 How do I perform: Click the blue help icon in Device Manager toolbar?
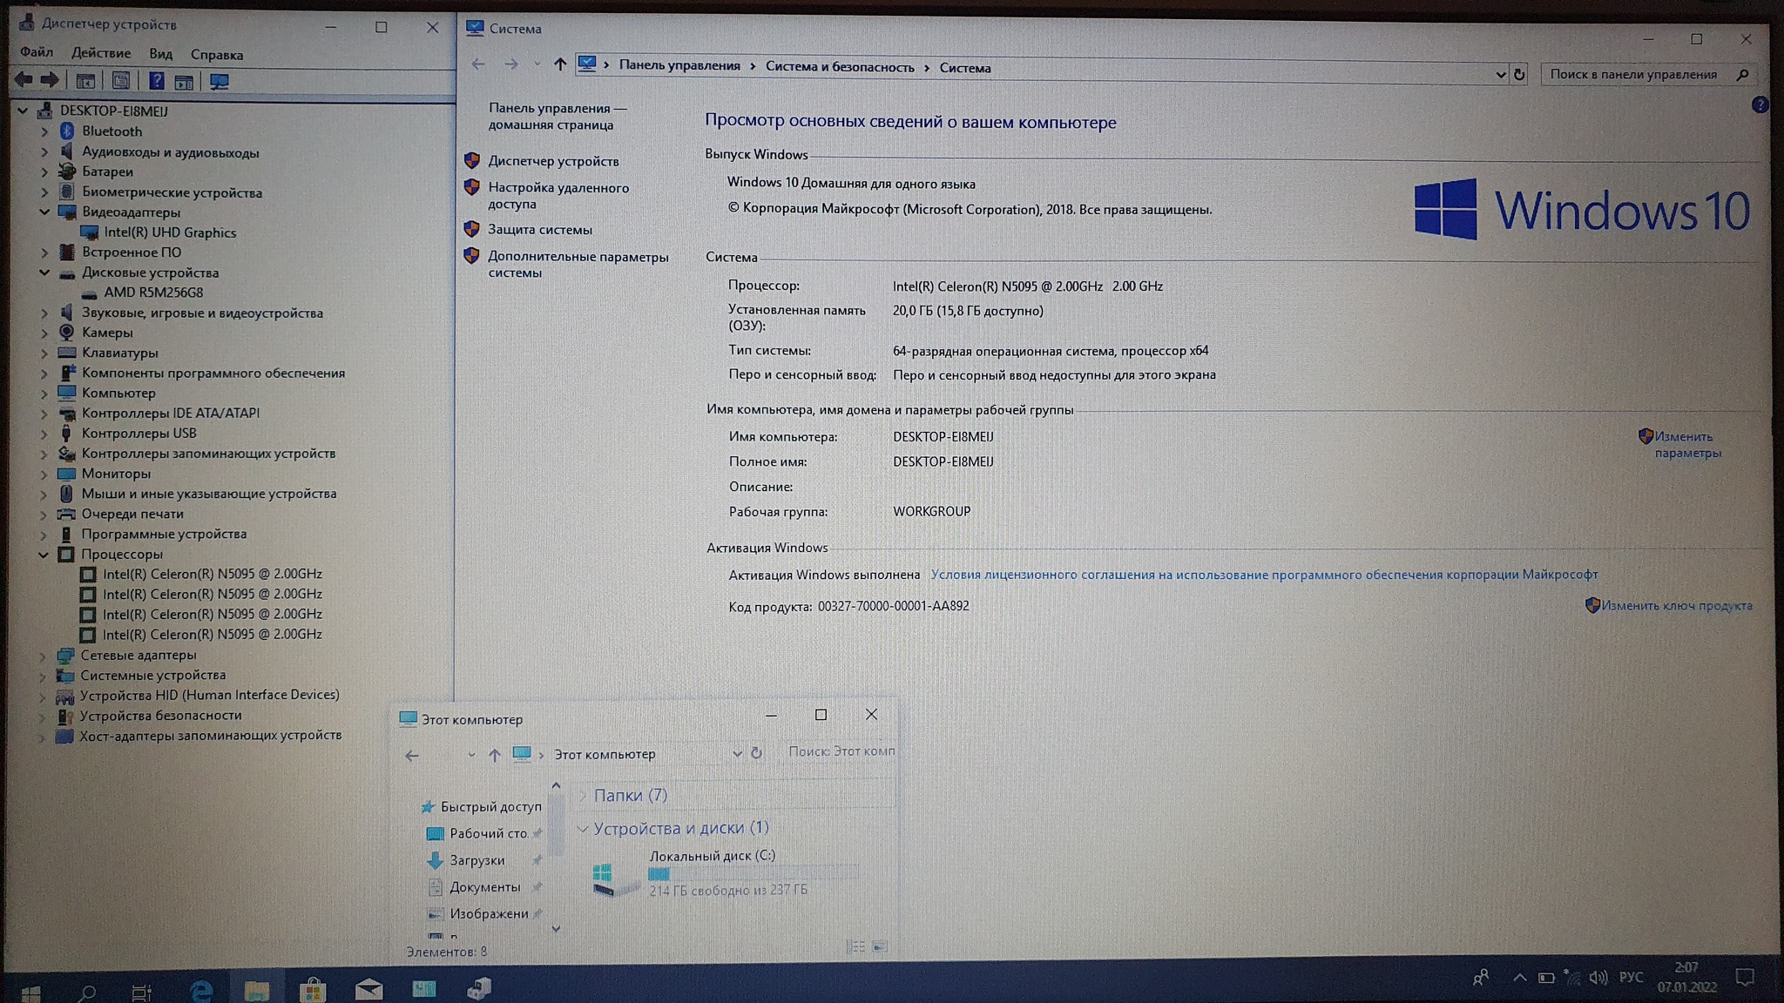[x=156, y=81]
